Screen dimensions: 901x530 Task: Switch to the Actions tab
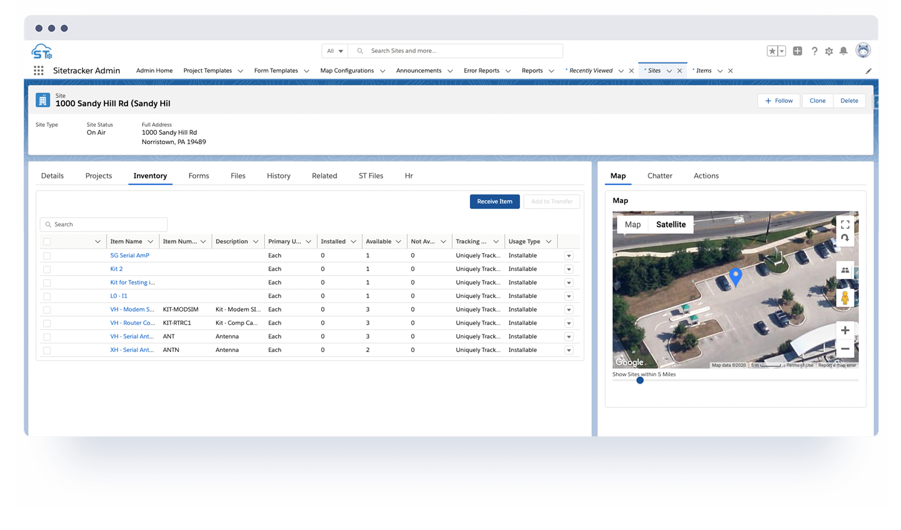pos(706,176)
